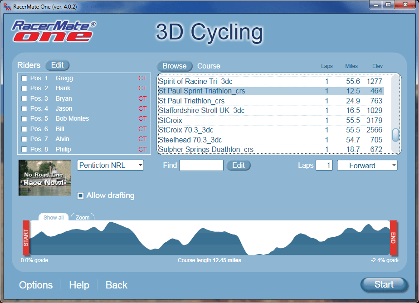Switch to the Zoom profile tab
Screen dimensions: 419x303
(83, 218)
